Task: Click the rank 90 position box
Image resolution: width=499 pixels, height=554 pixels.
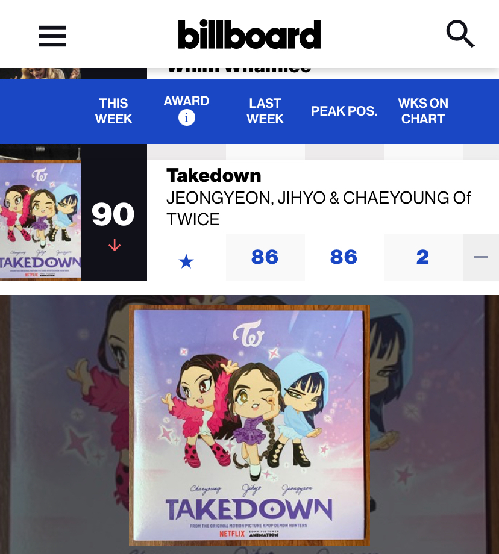Action: click(x=113, y=220)
